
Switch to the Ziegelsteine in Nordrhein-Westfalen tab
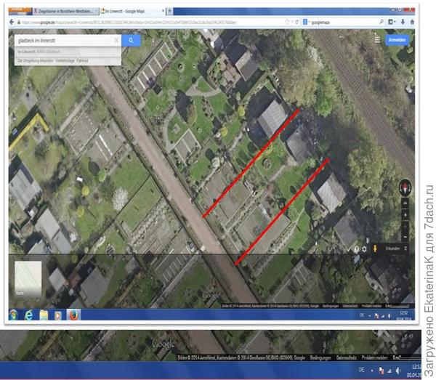65,12
